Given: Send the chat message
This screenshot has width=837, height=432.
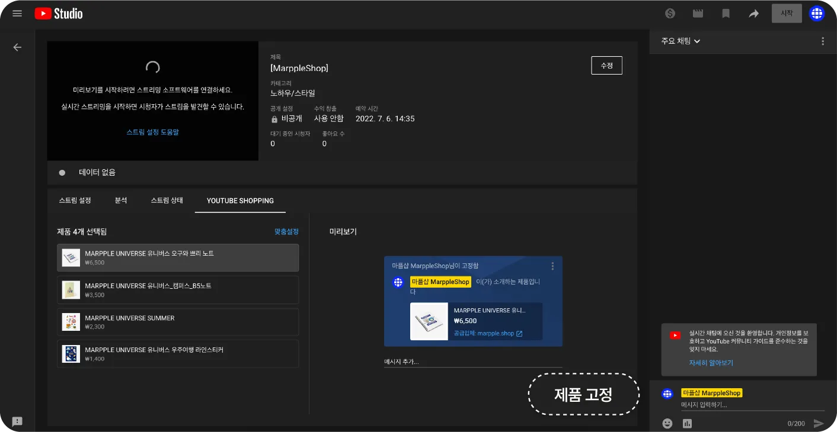Looking at the screenshot, I should pyautogui.click(x=819, y=423).
